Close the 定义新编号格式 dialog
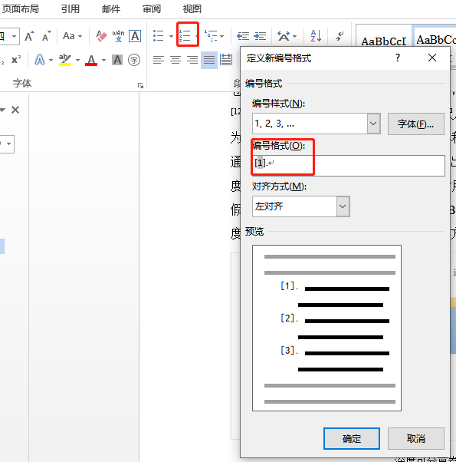The height and width of the screenshot is (462, 456). point(432,58)
